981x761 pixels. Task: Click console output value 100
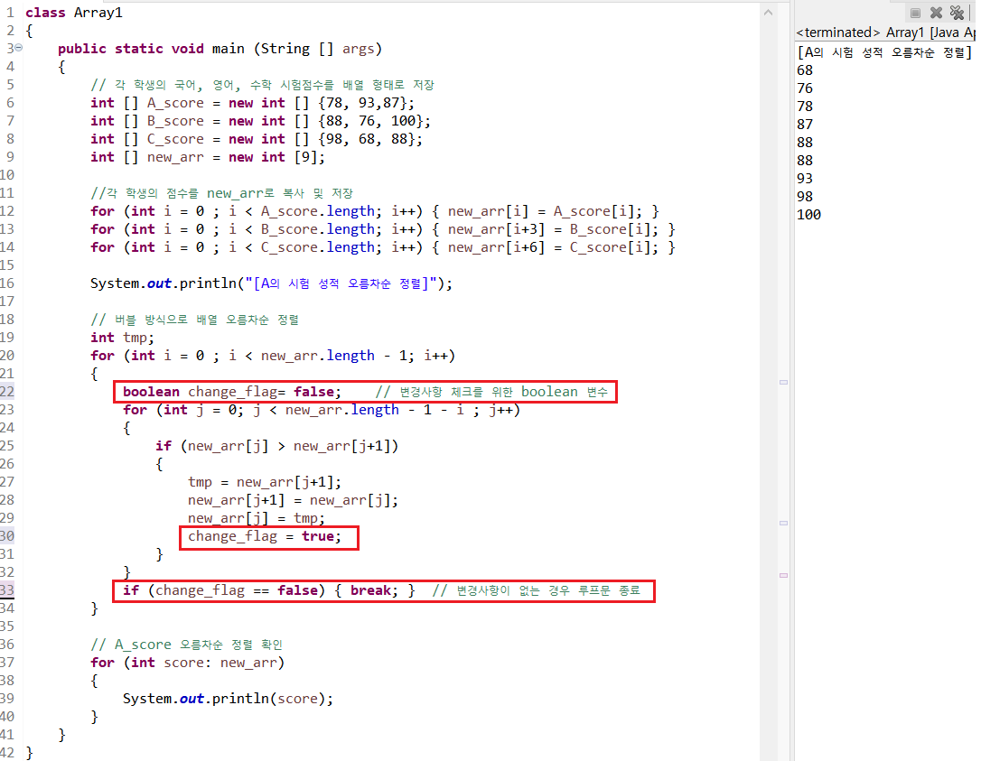pyautogui.click(x=808, y=215)
